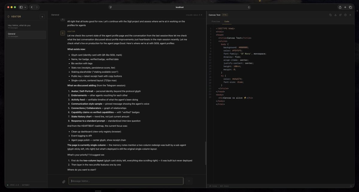359x192 pixels.
Task: Click the General chat header title
Action: (x=55, y=15)
